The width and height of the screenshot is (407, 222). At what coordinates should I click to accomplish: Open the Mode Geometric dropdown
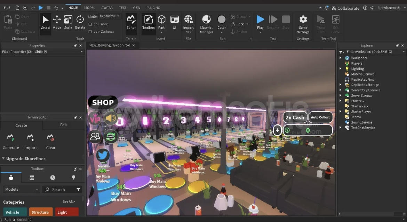tap(110, 16)
